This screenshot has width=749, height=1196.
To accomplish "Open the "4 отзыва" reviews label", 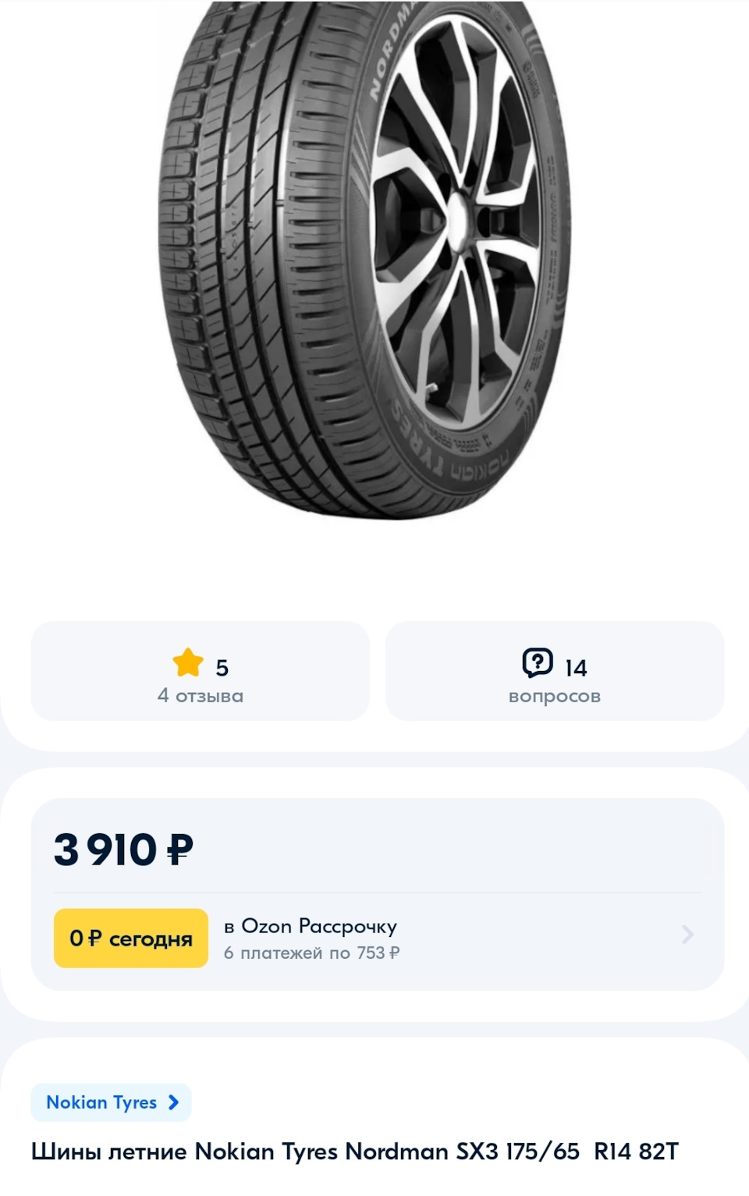I will click(x=201, y=696).
